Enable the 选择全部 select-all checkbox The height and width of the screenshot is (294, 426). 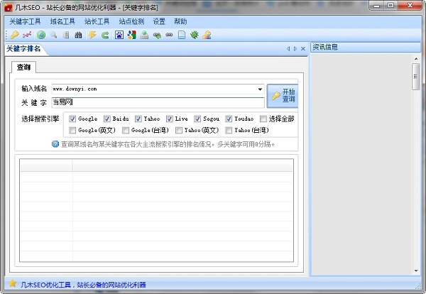coord(263,119)
